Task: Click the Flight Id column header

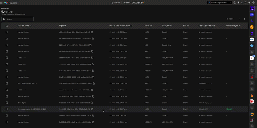Action: pos(62,26)
